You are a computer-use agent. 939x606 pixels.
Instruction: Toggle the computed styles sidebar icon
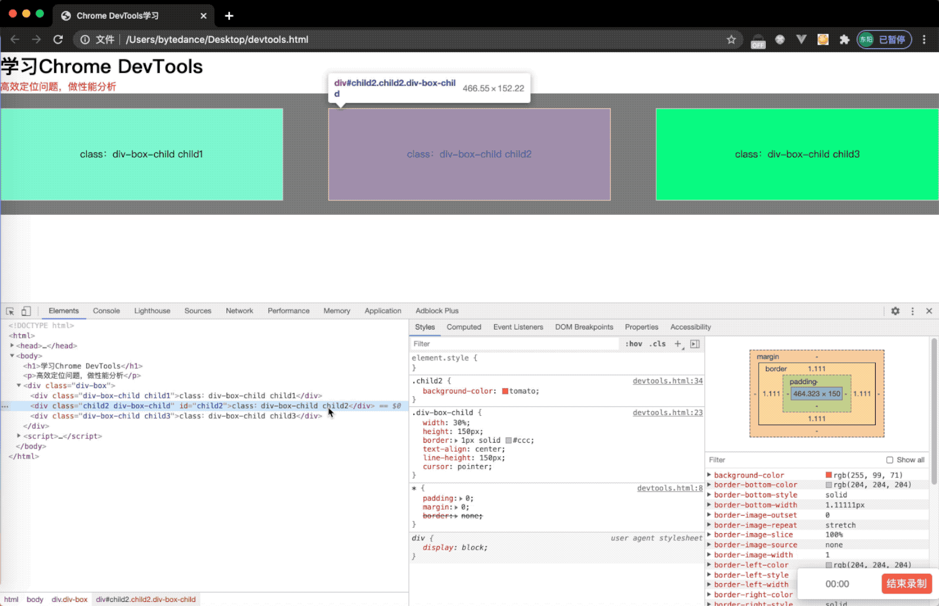click(695, 344)
